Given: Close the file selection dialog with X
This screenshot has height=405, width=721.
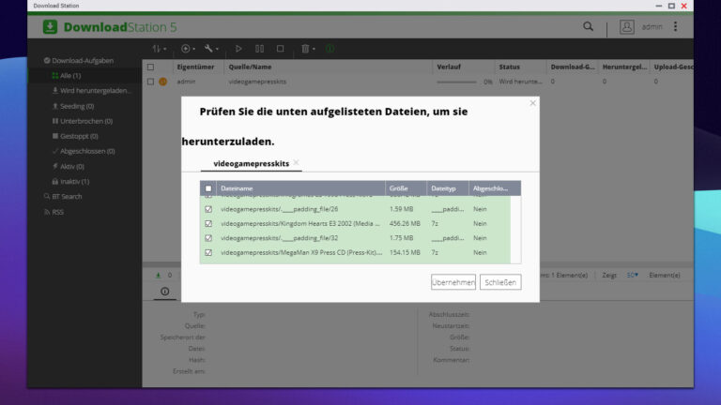Looking at the screenshot, I should (532, 103).
